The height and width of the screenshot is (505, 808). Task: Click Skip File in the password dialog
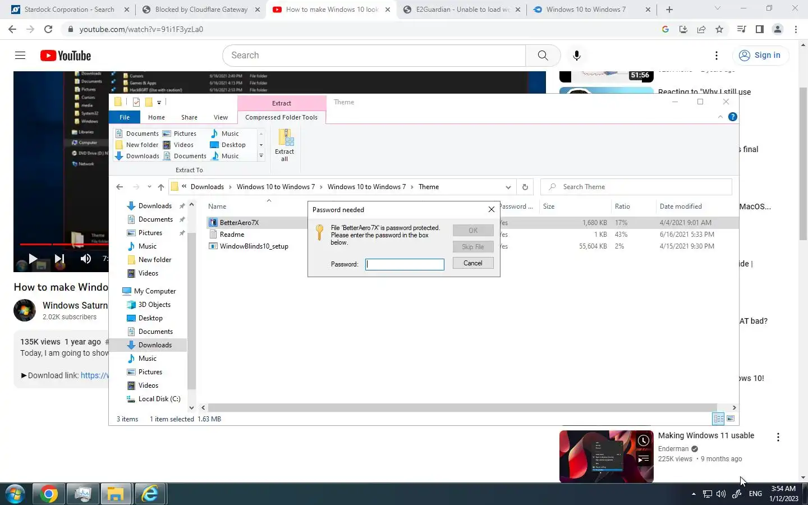(473, 247)
